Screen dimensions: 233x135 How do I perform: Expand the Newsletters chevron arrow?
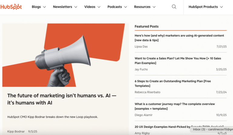pyautogui.click(x=76, y=7)
